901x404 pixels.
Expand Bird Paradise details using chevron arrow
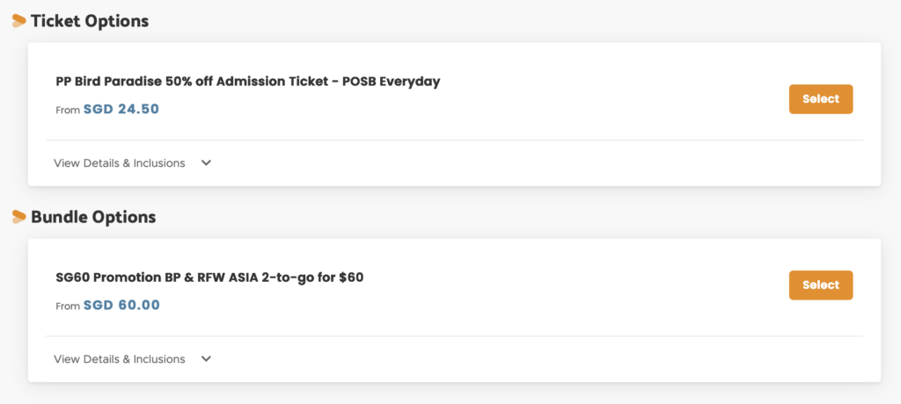click(206, 162)
